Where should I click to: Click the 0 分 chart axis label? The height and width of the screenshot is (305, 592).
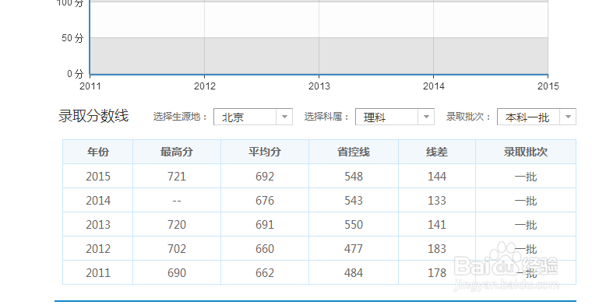pos(75,74)
